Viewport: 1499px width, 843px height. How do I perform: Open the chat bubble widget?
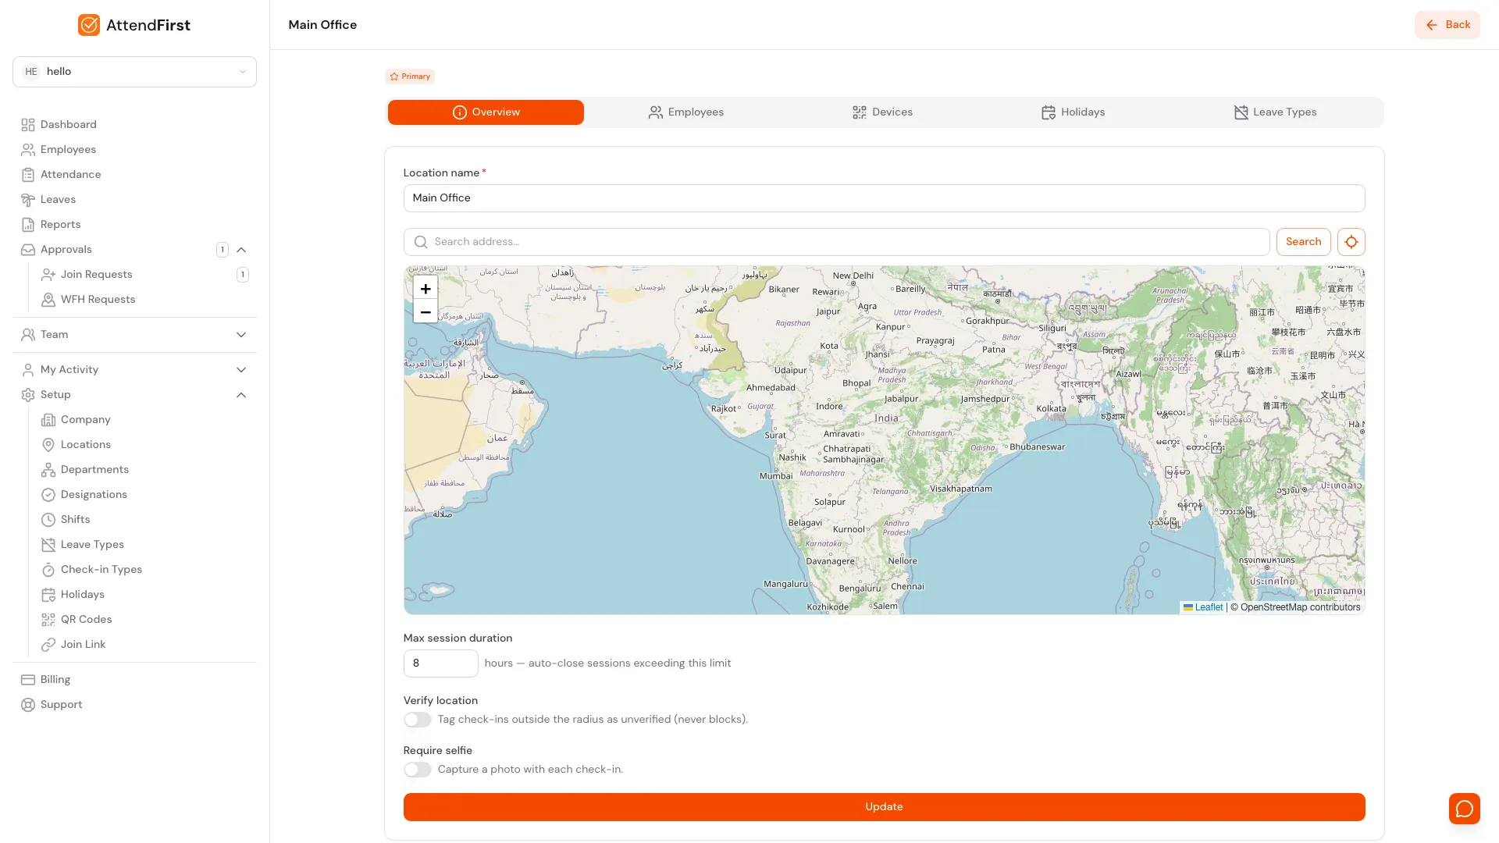(1464, 809)
